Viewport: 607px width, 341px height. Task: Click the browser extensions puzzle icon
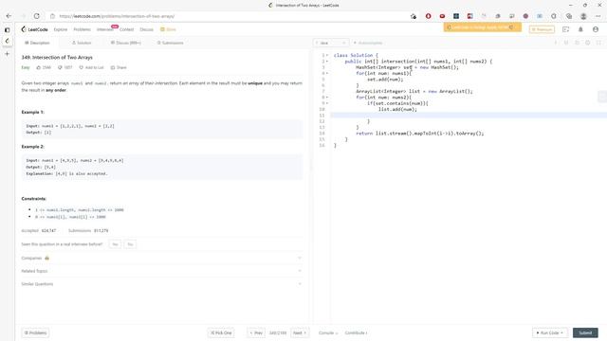[554, 16]
